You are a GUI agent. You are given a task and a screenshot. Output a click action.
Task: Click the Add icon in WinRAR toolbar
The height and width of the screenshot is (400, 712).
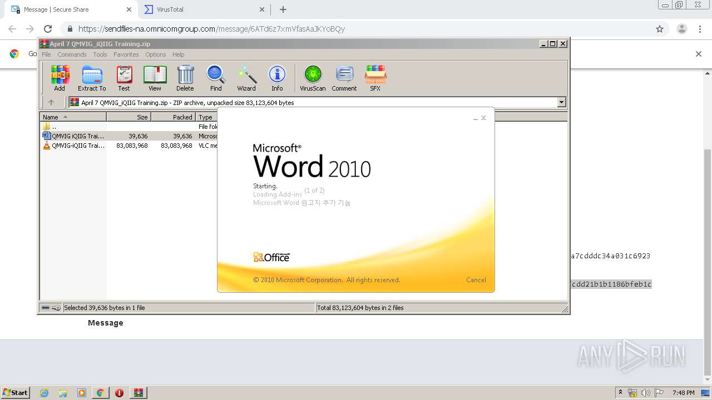60,78
